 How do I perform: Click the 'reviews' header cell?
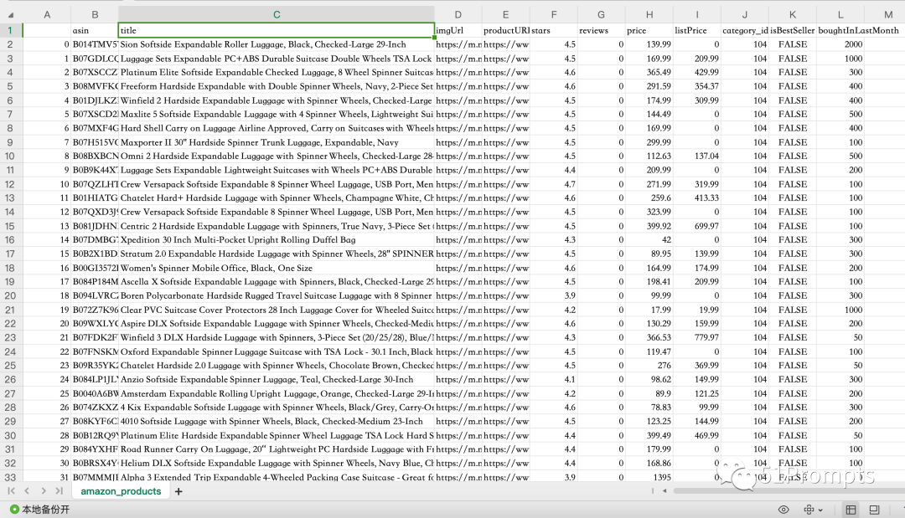[x=602, y=30]
